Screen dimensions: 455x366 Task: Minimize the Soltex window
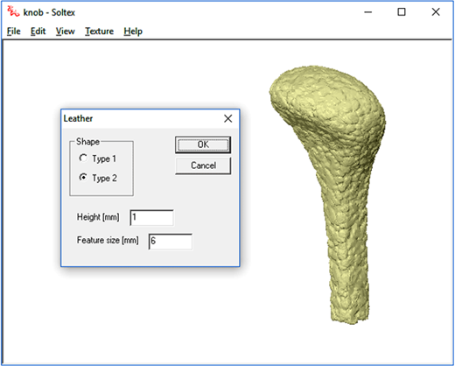[x=368, y=12]
